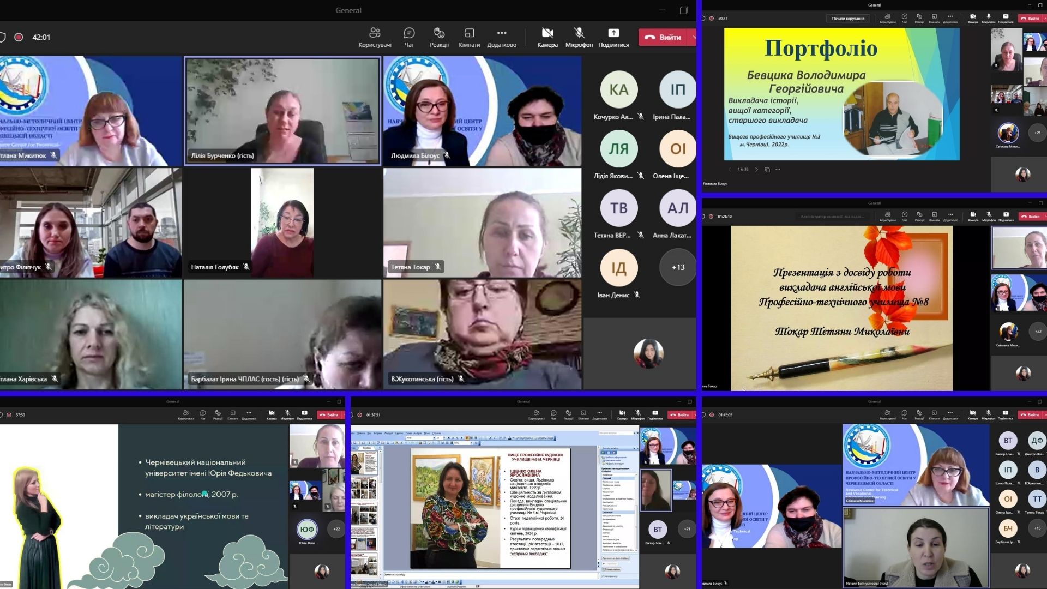1047x589 pixels.
Task: Expand +13 additional participants bubble
Action: 678,267
